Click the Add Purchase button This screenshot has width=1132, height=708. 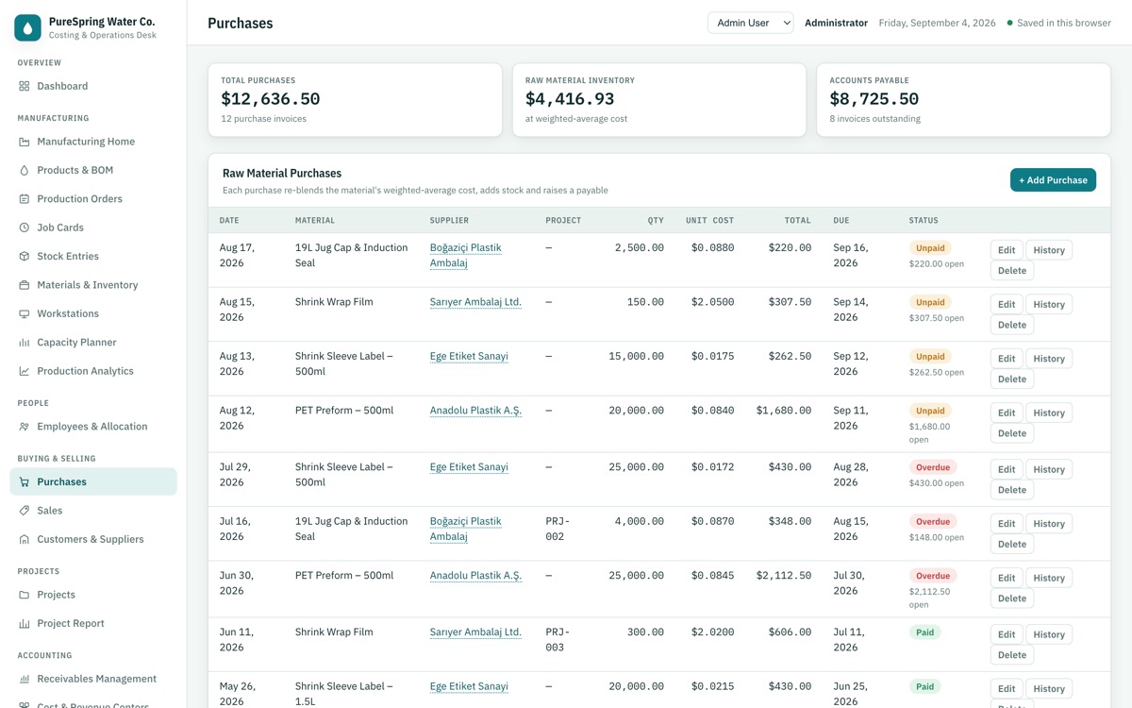(x=1053, y=180)
